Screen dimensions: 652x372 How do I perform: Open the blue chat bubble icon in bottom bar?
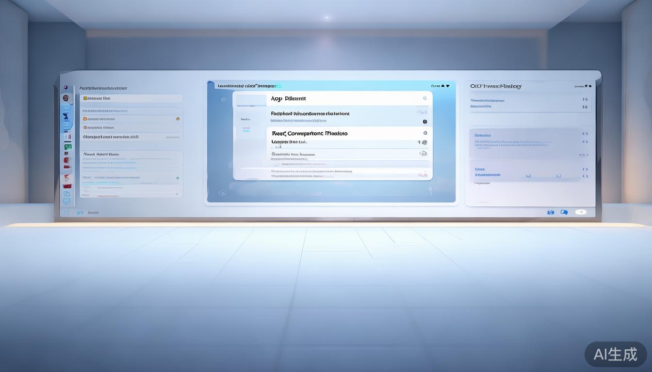click(x=564, y=212)
